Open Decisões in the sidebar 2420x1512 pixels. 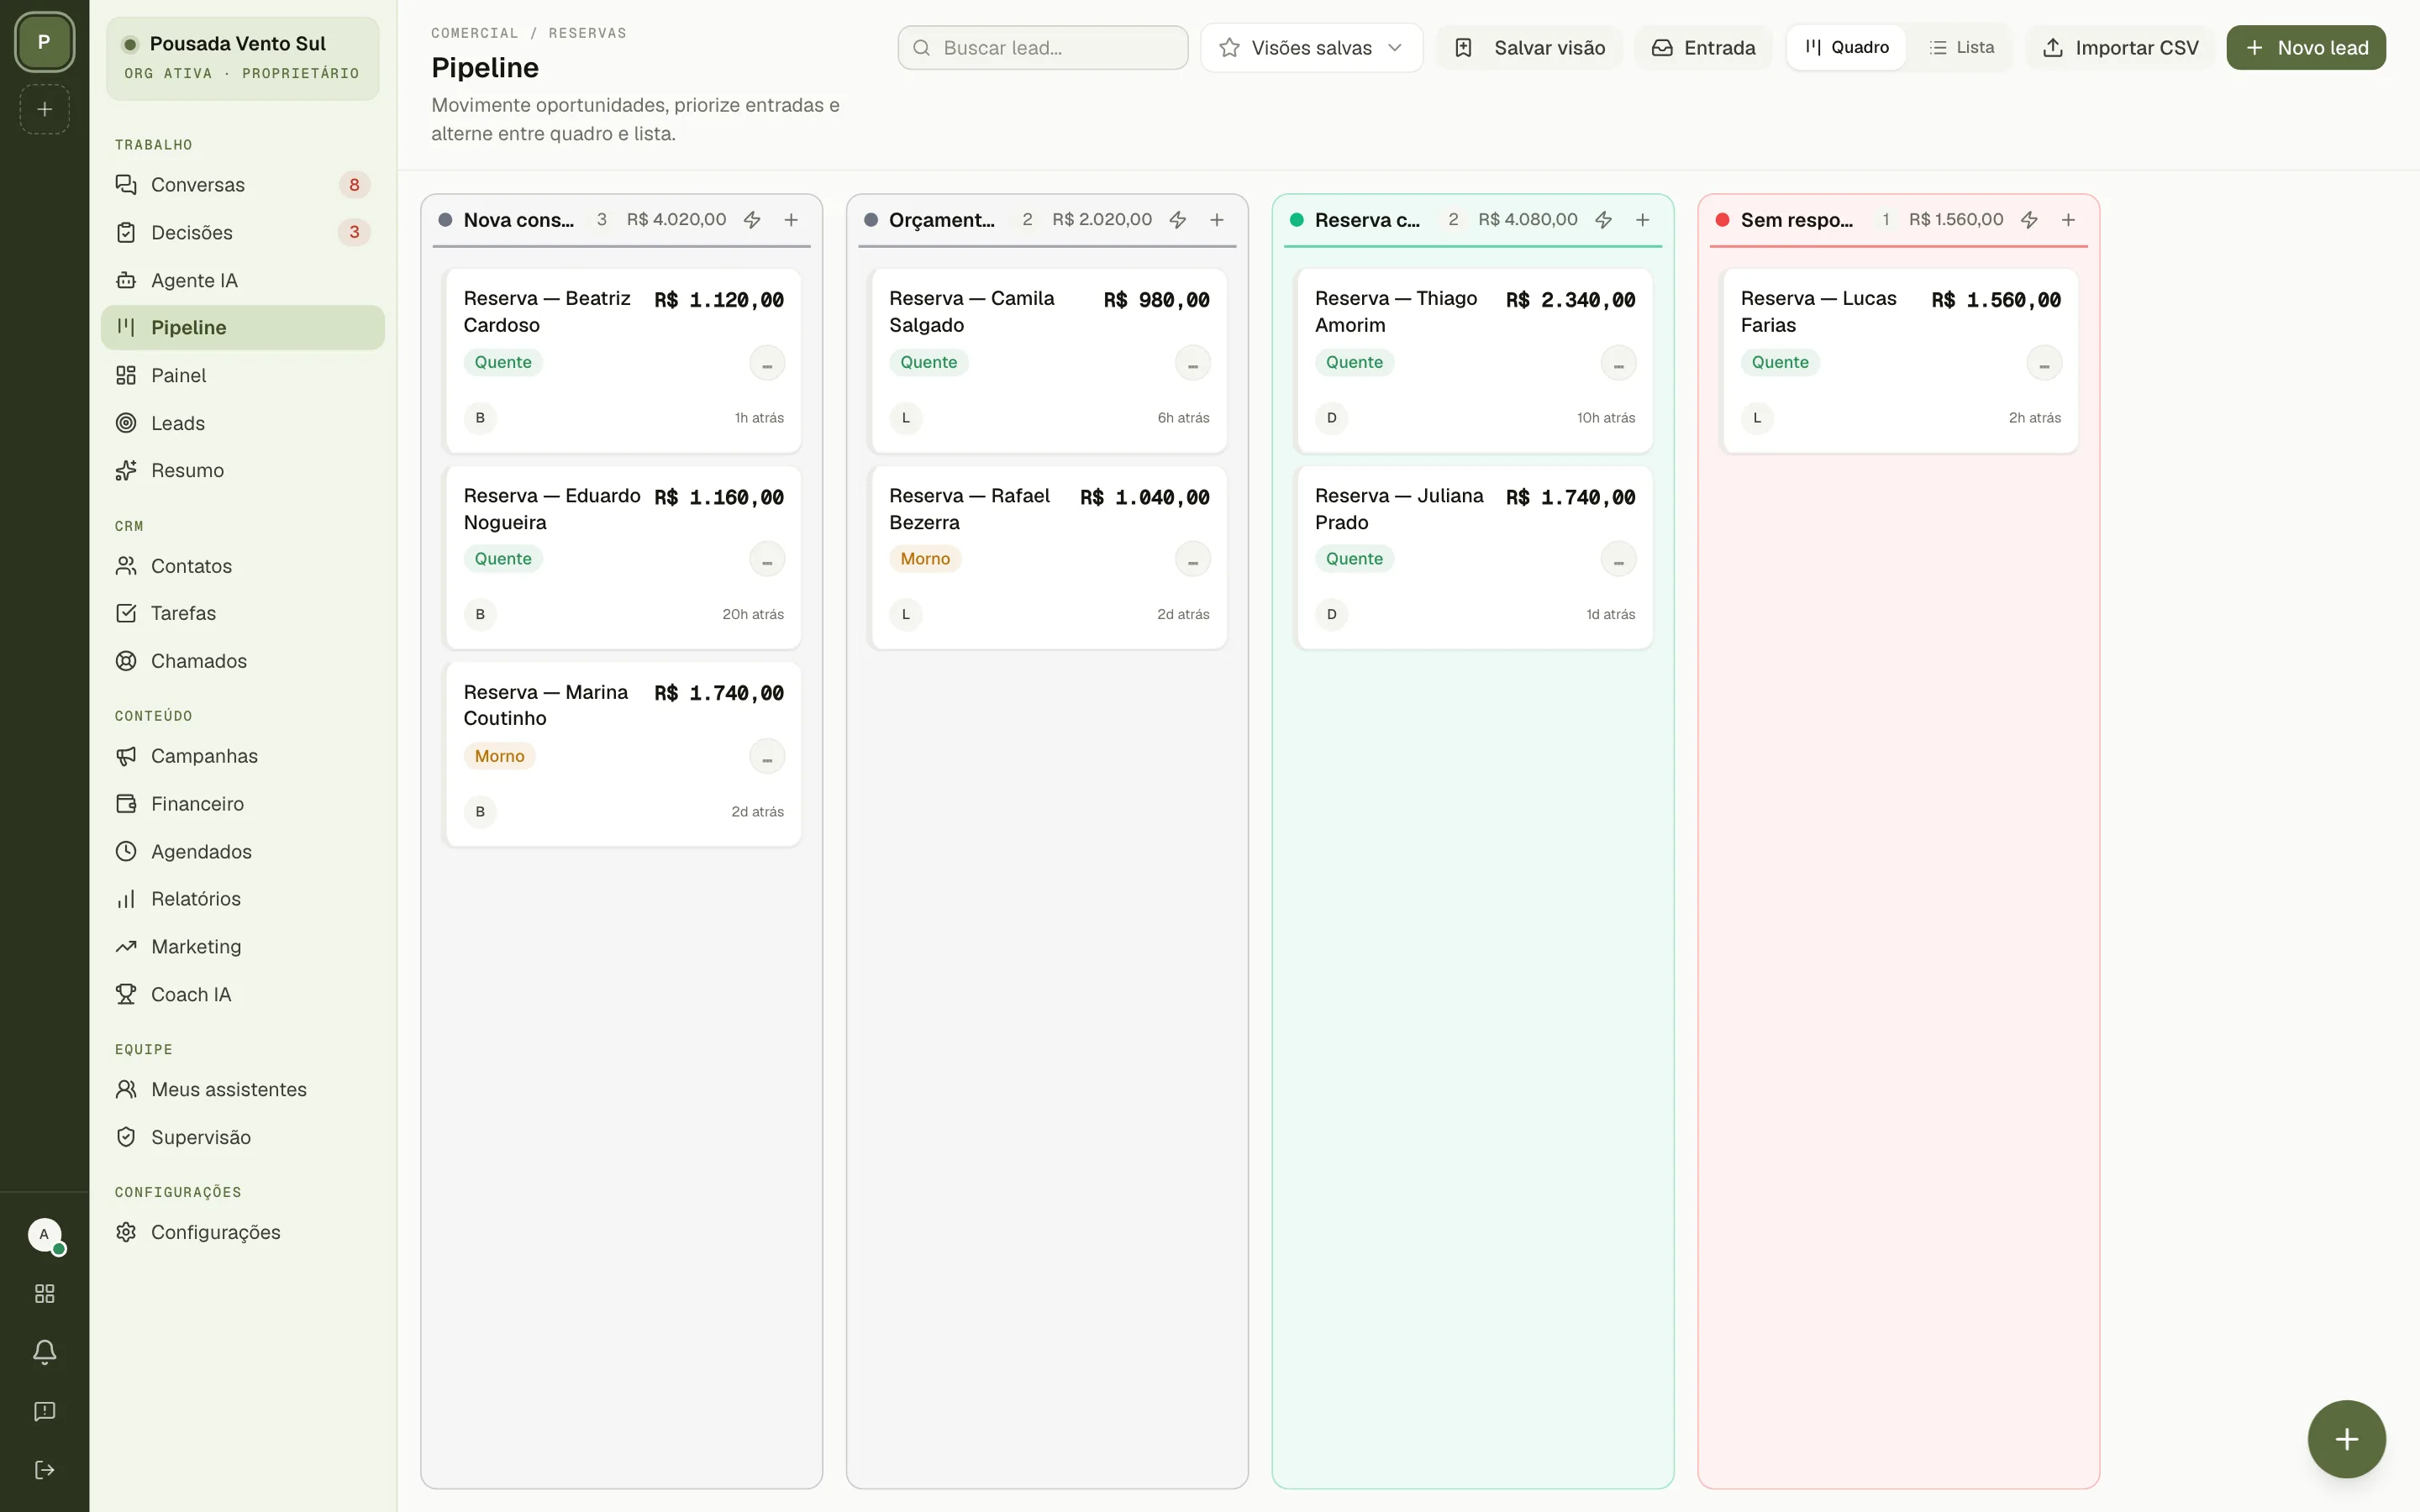pos(242,232)
